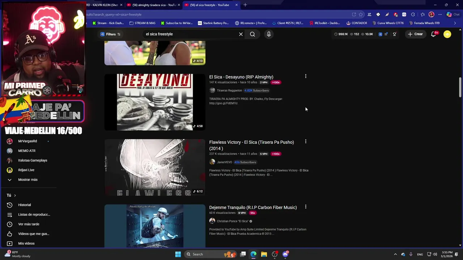463x260 pixels.
Task: Open 'IRLremote+' bookmark
Action: click(x=251, y=23)
